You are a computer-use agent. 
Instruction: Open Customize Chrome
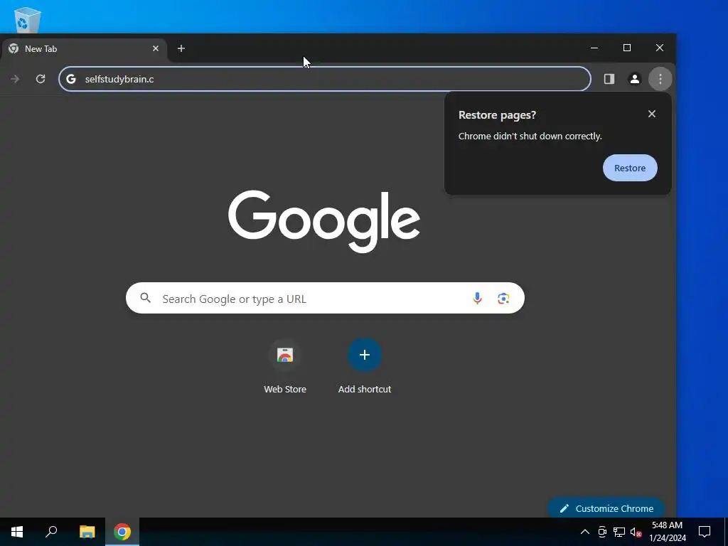click(x=606, y=508)
